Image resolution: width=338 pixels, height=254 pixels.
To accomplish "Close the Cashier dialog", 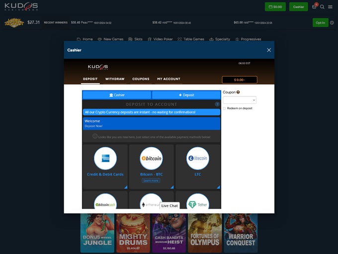I will 269,50.
